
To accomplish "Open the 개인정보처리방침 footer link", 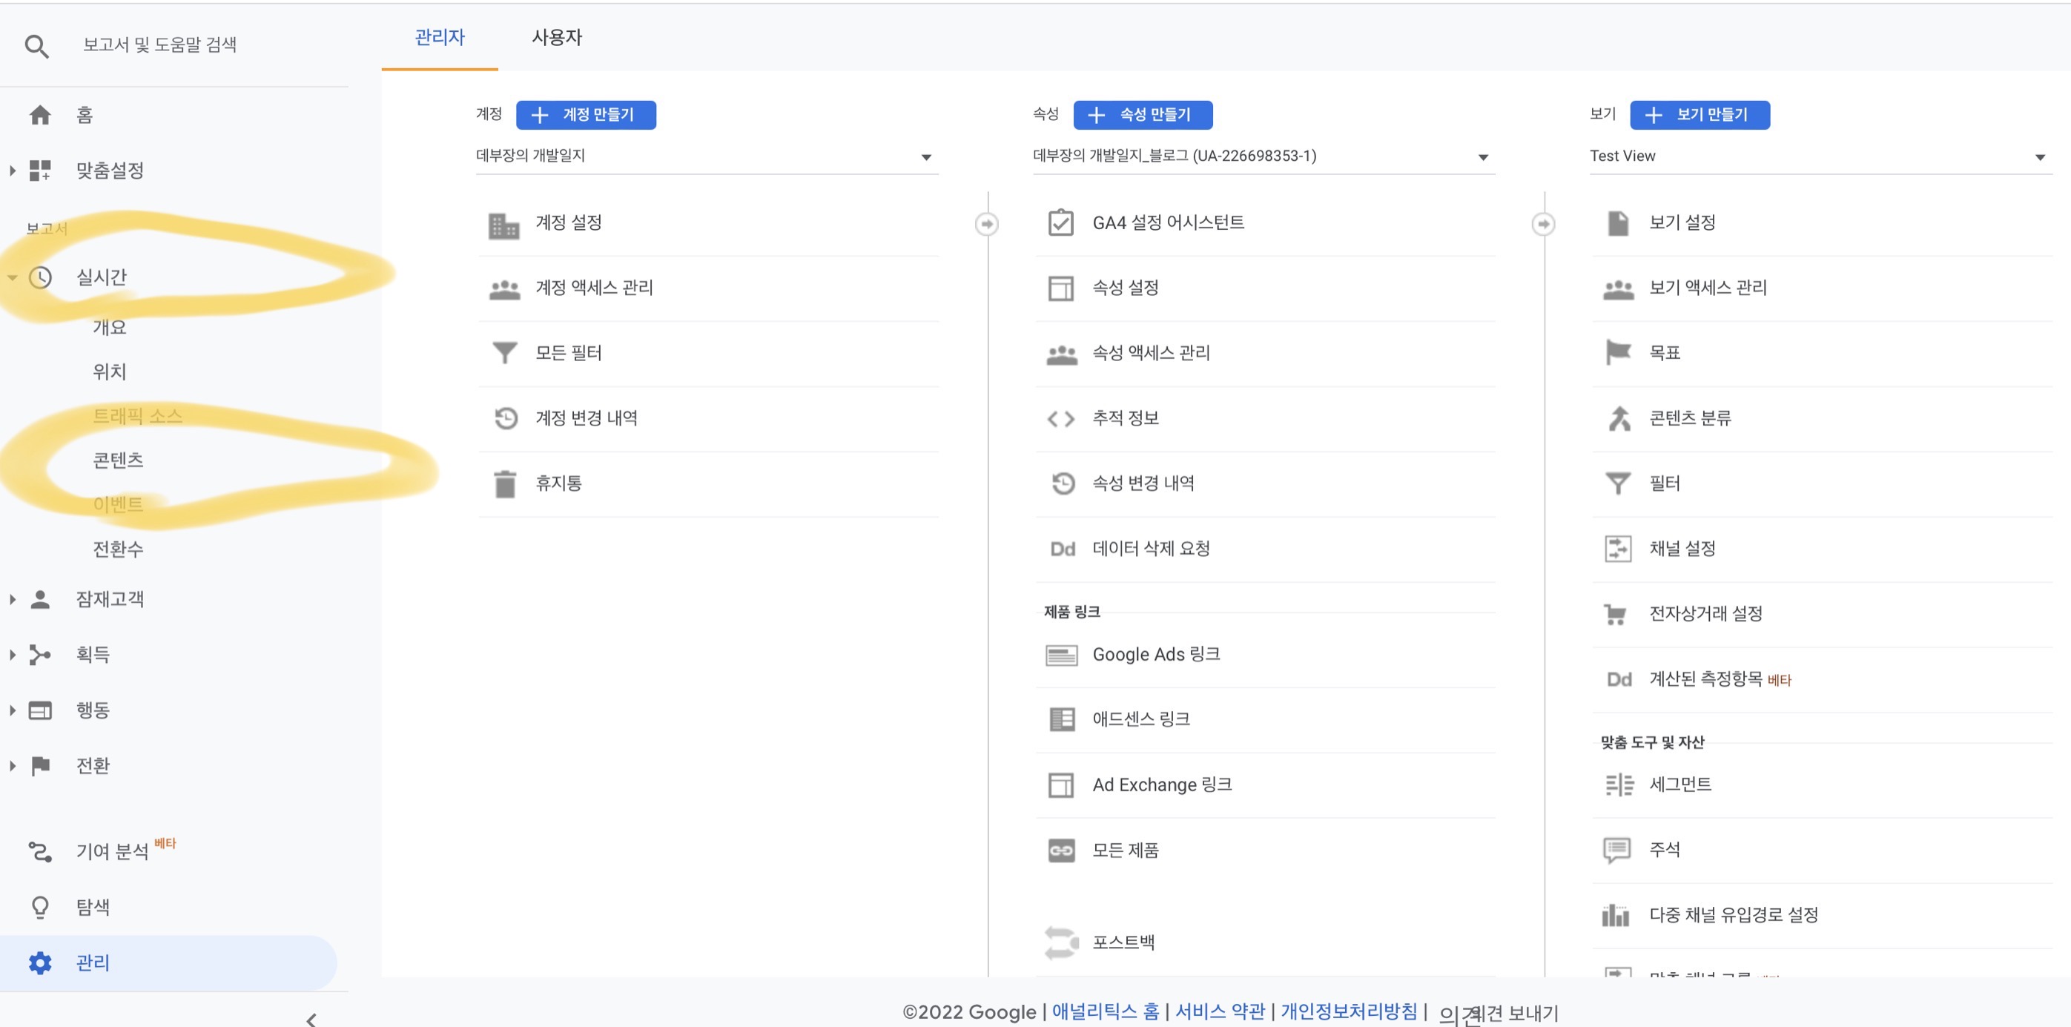I will pos(1348,1011).
